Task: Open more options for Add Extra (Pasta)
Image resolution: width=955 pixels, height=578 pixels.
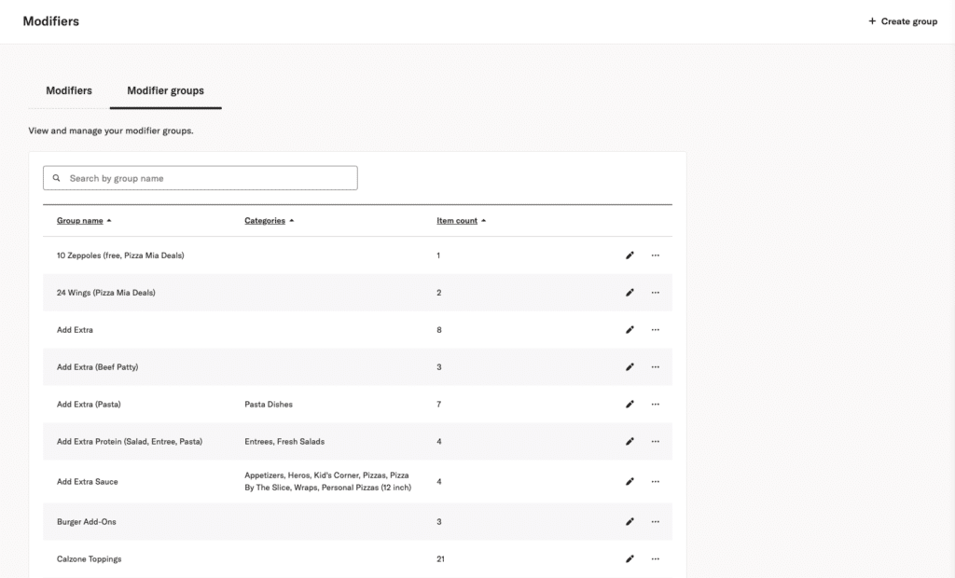Action: [x=656, y=405]
